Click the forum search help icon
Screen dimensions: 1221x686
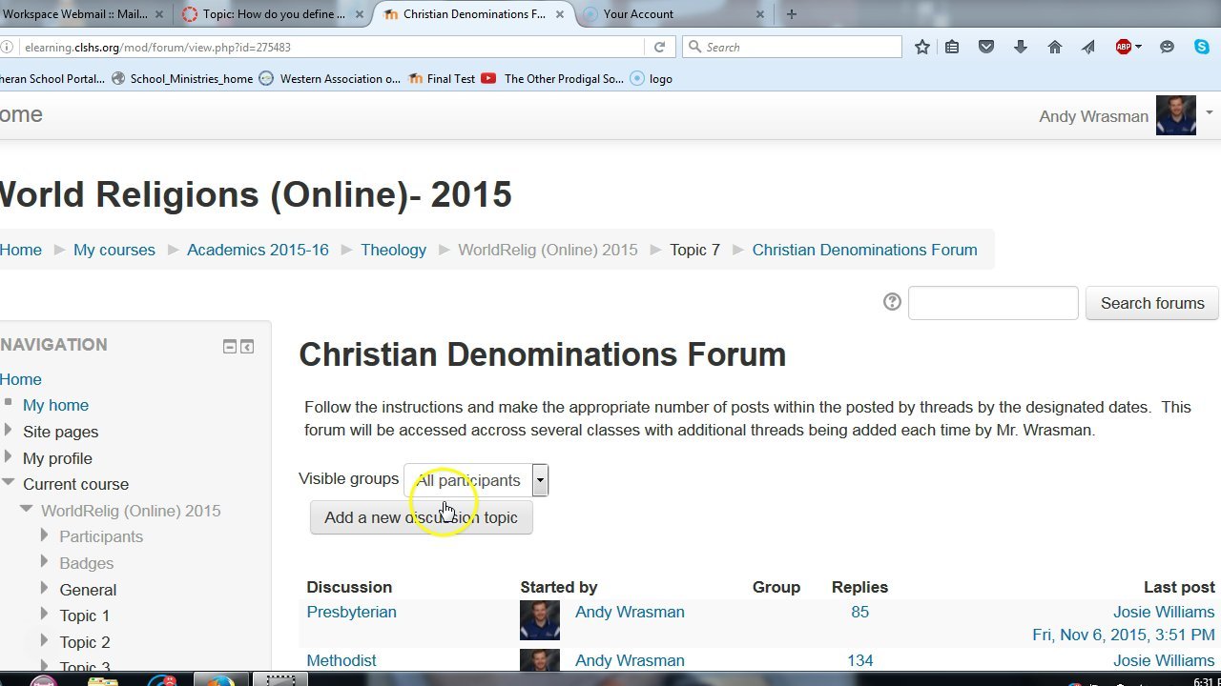[892, 302]
